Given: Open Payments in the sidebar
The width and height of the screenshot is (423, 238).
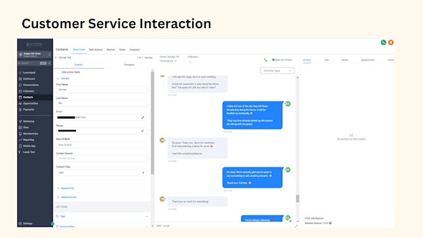Looking at the screenshot, I should (29, 110).
